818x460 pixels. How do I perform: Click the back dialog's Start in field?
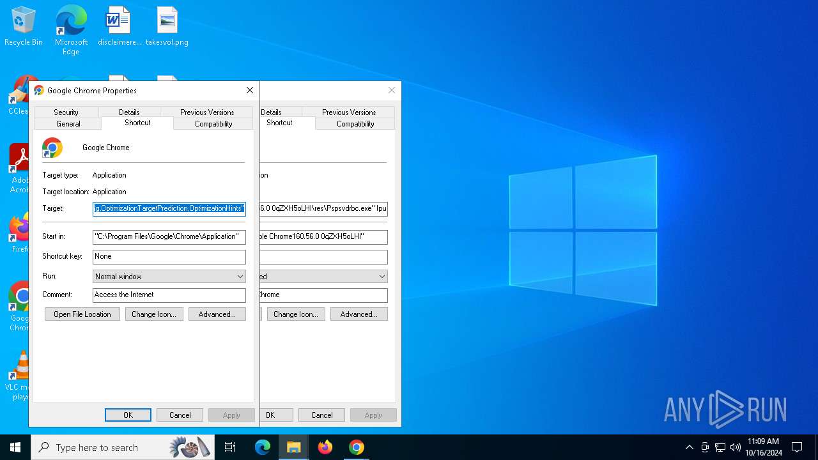[x=323, y=236]
